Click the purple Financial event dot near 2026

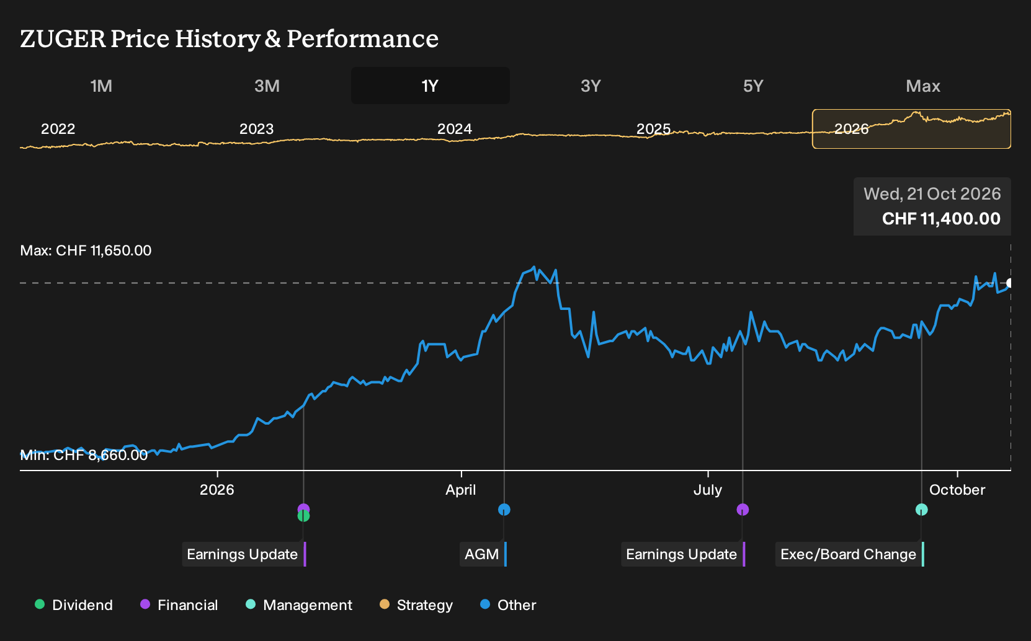tap(303, 508)
